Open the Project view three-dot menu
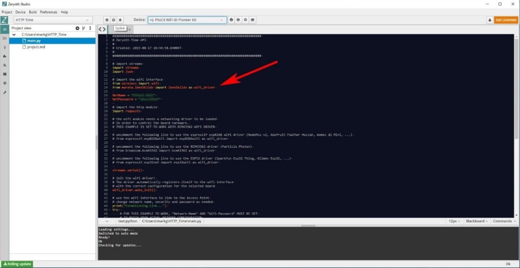This screenshot has height=268, width=520. point(90,28)
